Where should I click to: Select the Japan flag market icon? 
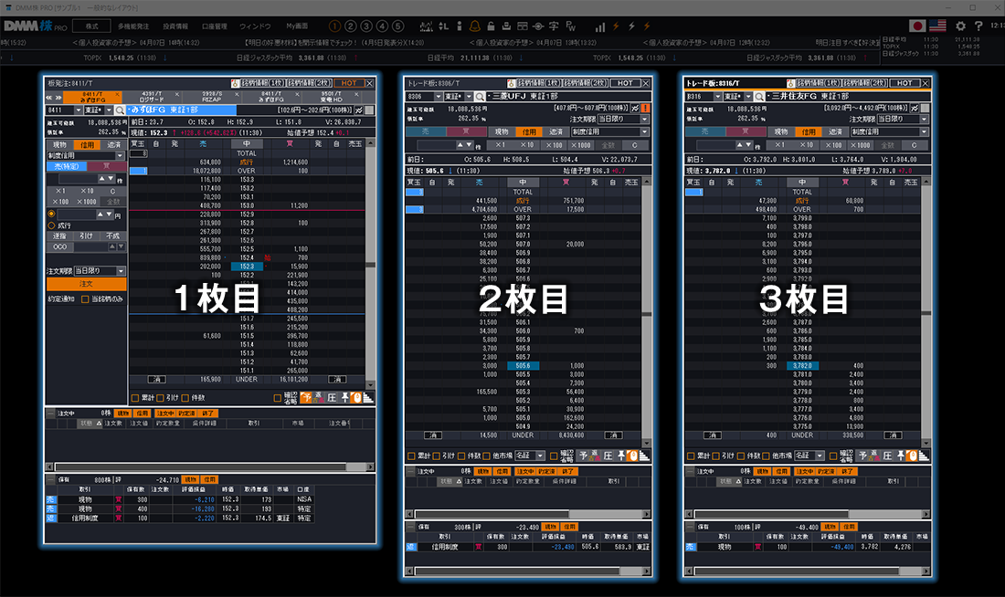tap(917, 26)
